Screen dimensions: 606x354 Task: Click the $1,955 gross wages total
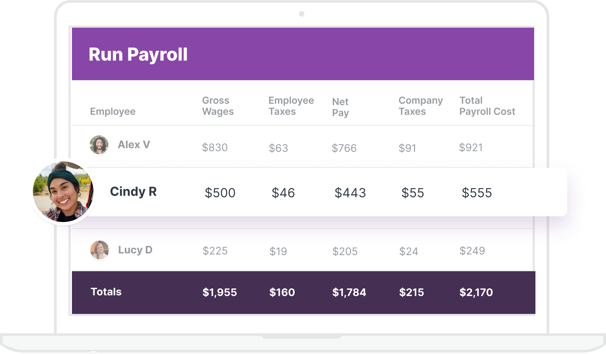point(220,292)
